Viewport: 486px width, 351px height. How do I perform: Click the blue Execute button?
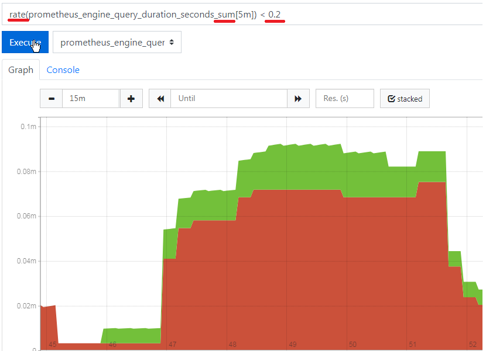pos(25,42)
